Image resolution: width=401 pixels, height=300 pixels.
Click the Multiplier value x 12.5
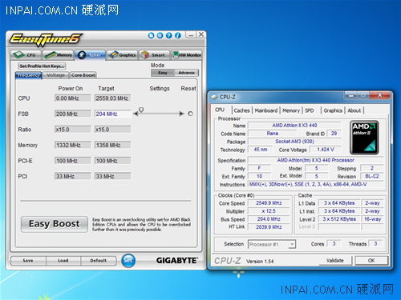[x=269, y=211]
